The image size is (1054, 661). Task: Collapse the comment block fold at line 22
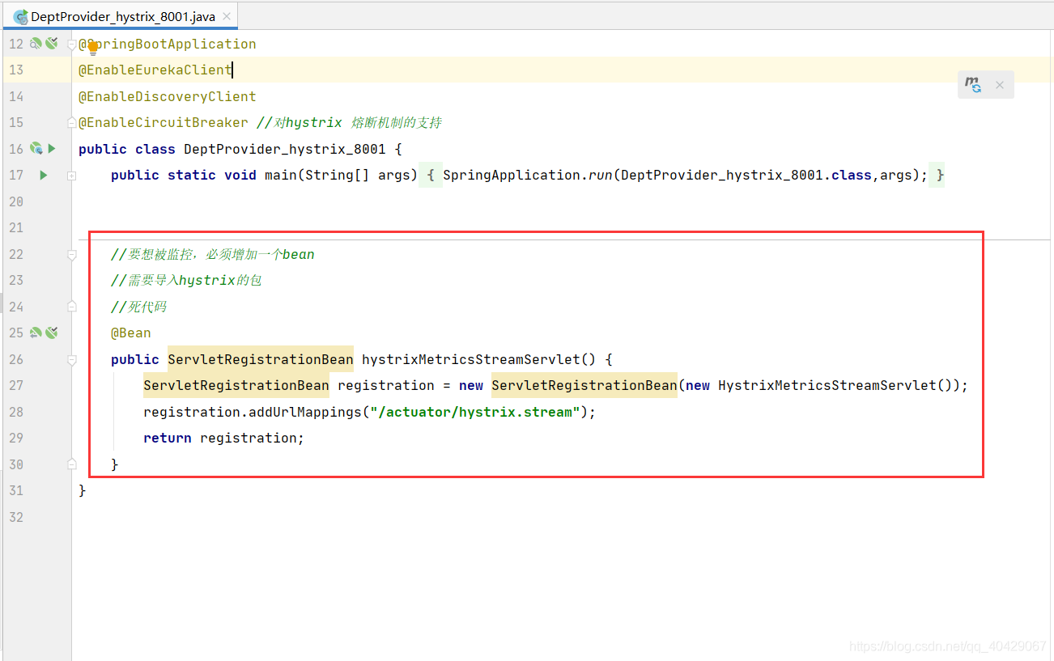pyautogui.click(x=71, y=254)
